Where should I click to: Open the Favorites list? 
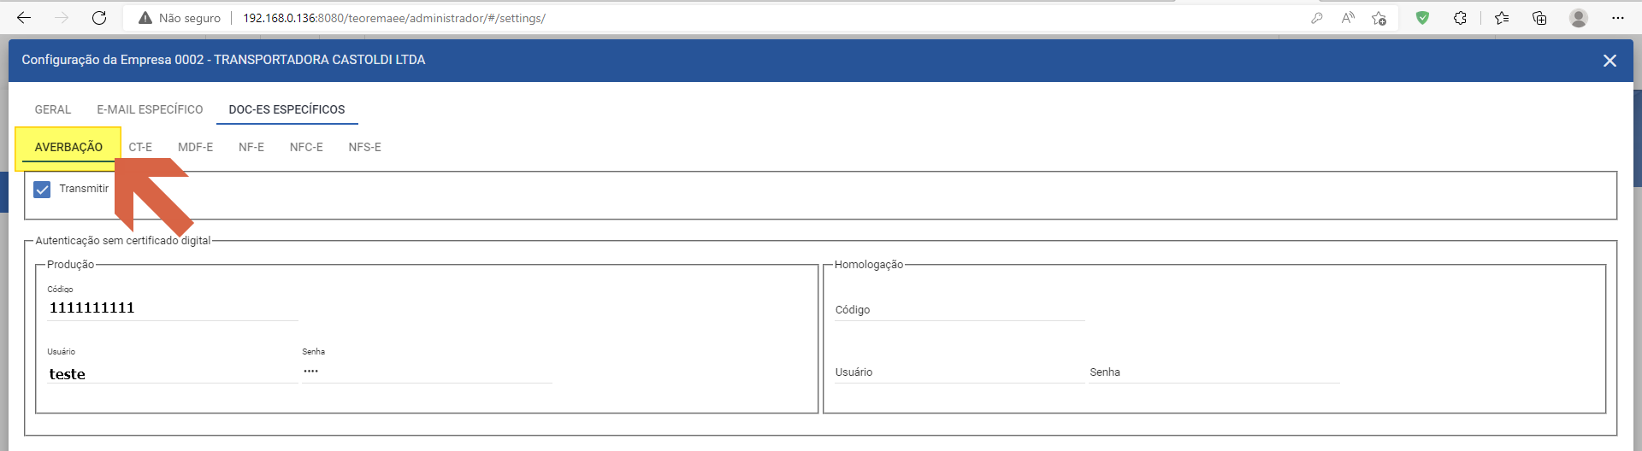(x=1502, y=17)
